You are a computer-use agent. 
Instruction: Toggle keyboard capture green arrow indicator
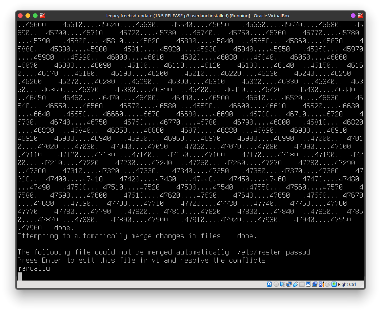click(x=334, y=284)
